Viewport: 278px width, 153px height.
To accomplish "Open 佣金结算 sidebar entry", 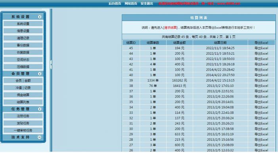I will (x=23, y=95).
